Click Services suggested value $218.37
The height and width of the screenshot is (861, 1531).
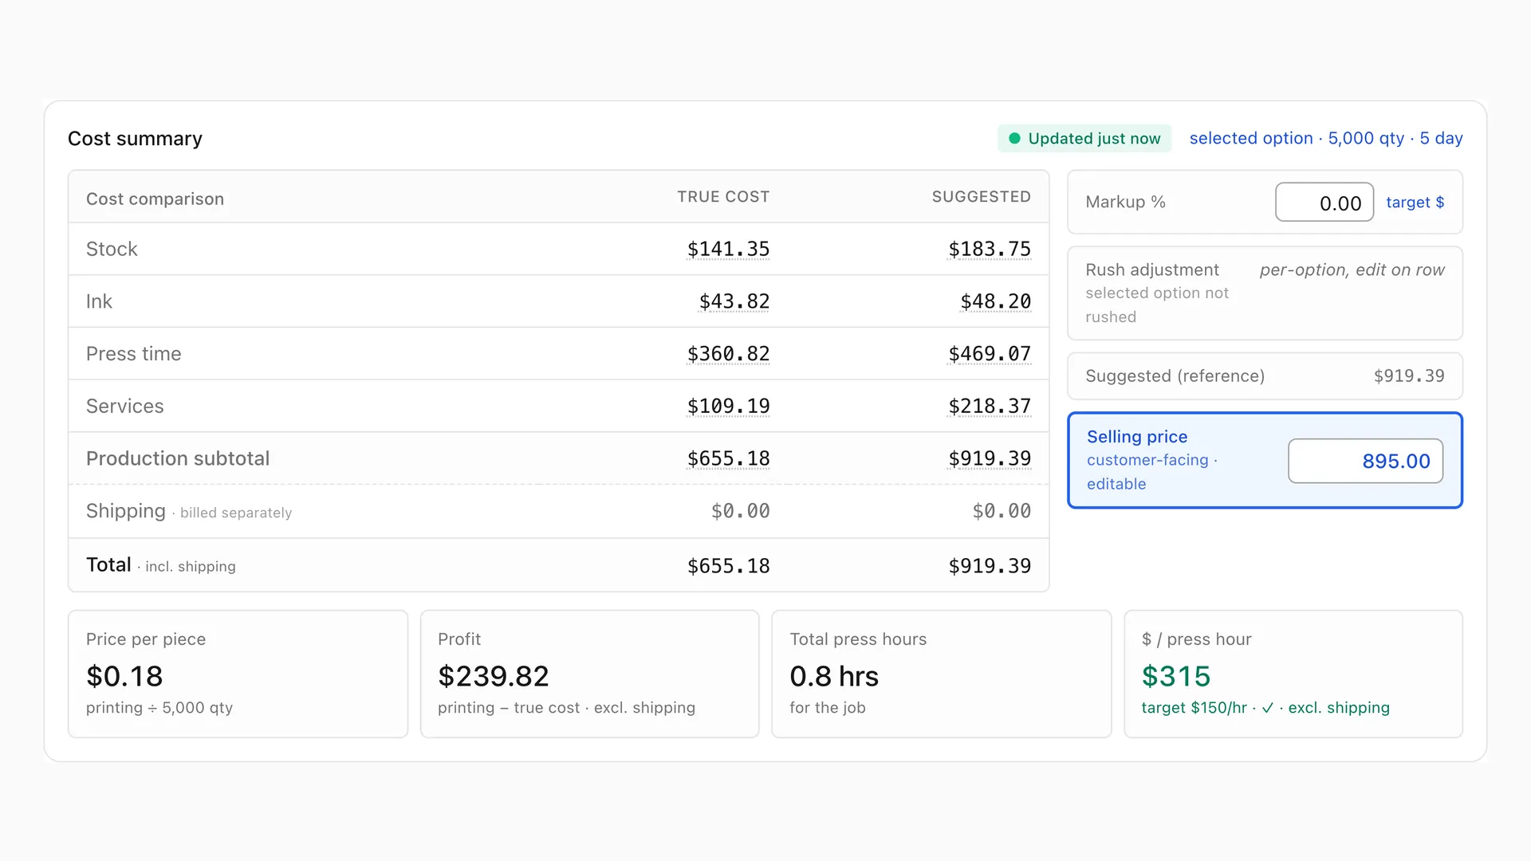click(x=989, y=407)
